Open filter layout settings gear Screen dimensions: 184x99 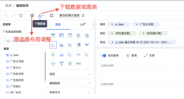point(32,15)
